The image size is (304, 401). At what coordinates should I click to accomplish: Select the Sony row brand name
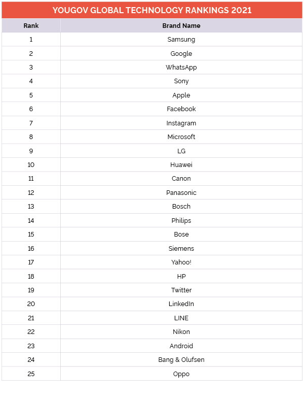[x=181, y=81]
